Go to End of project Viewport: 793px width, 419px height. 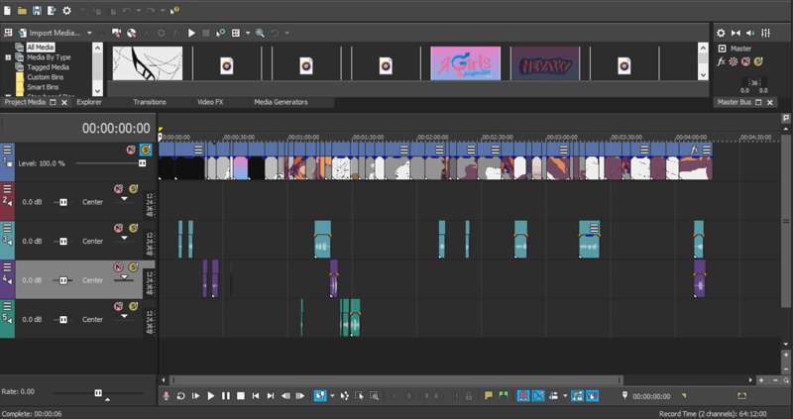pyautogui.click(x=271, y=396)
